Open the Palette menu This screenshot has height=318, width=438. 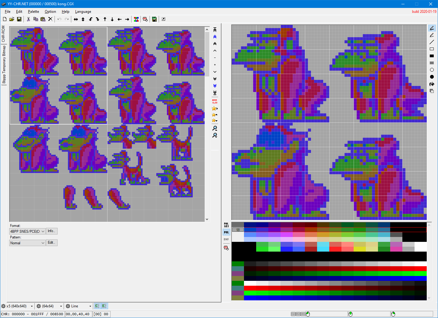(x=33, y=12)
